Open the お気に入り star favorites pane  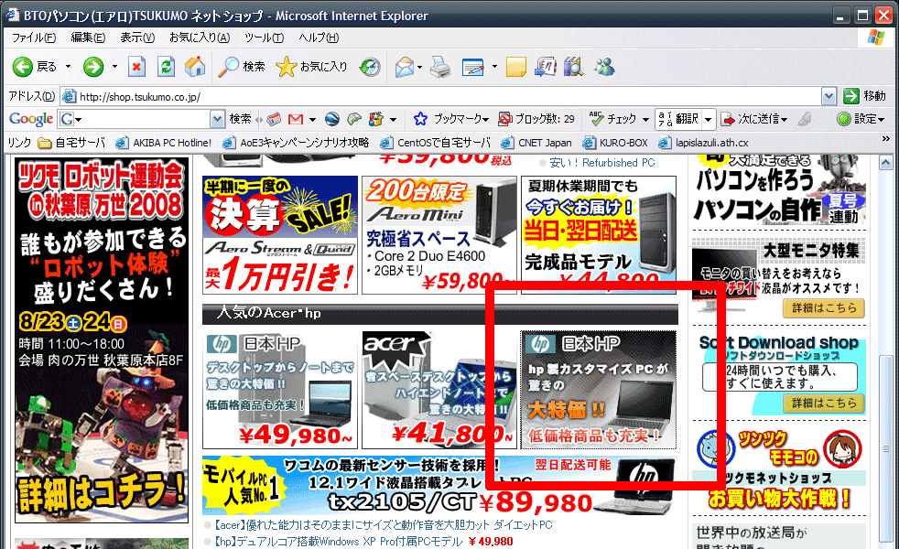click(x=312, y=67)
